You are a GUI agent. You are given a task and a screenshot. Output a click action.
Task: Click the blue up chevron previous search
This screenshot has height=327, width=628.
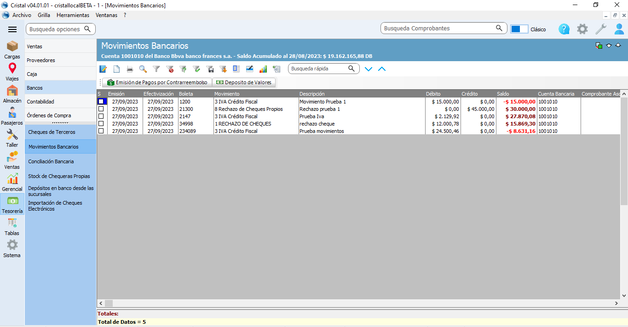(x=381, y=69)
